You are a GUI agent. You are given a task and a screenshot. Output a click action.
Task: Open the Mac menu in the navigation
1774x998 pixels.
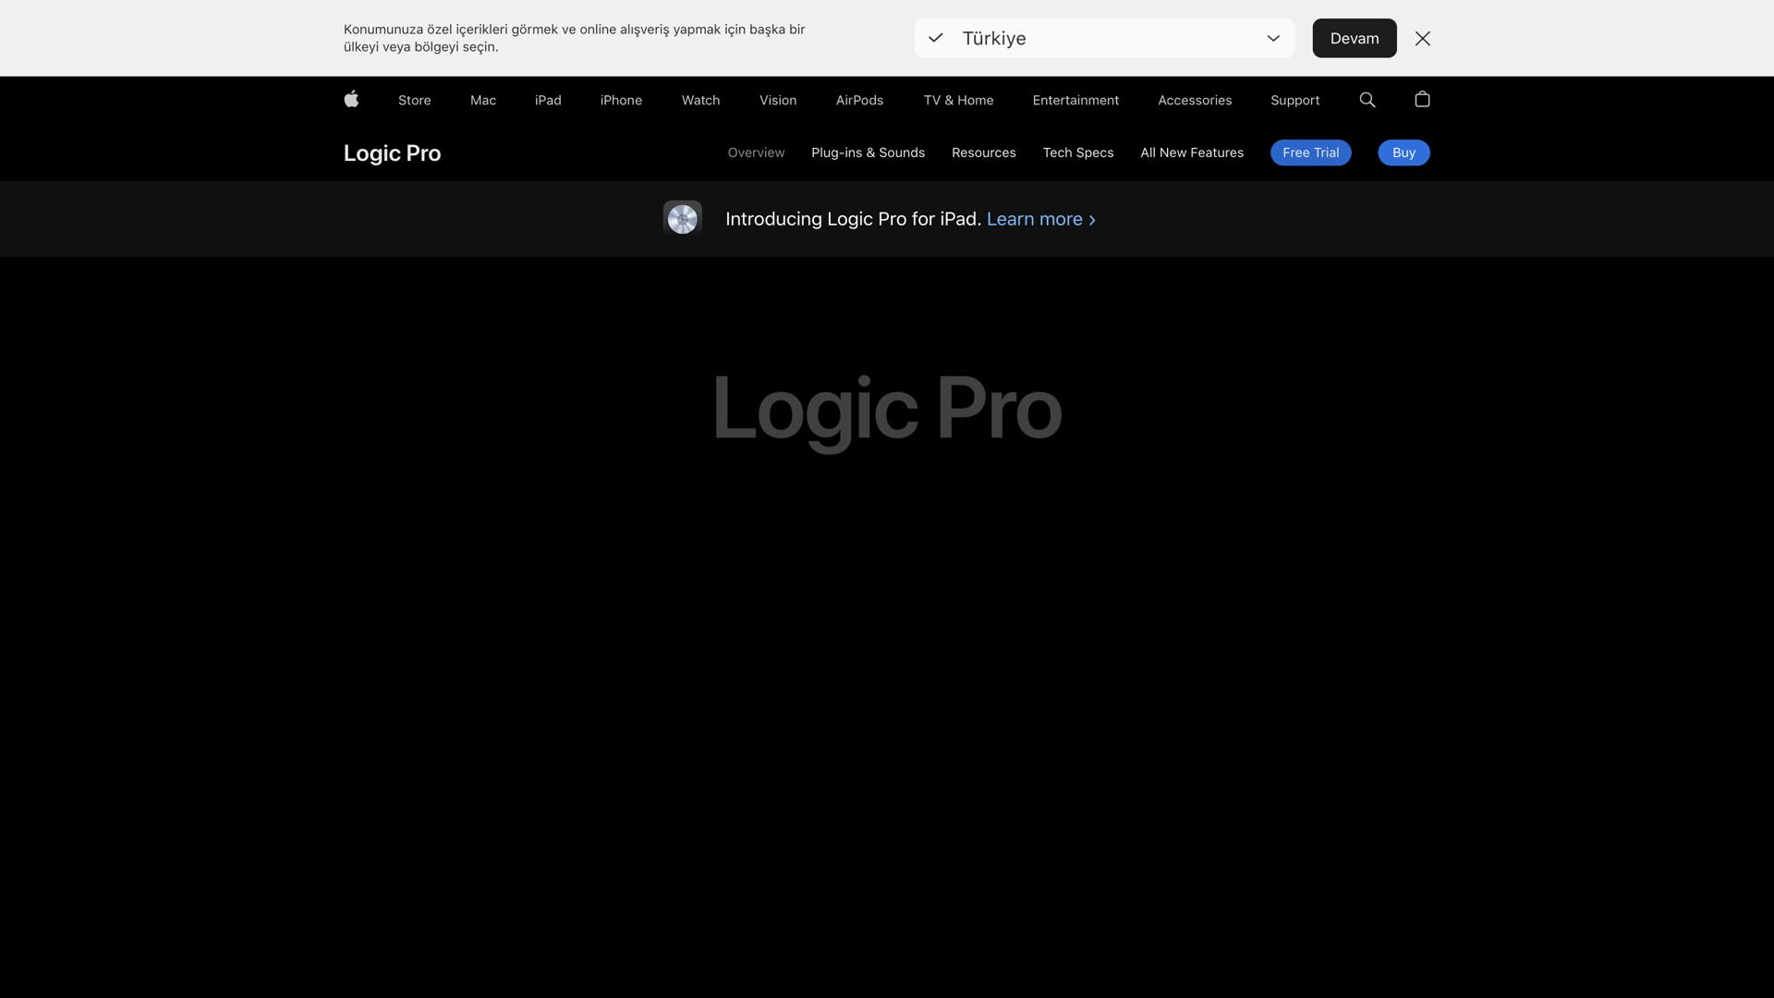[482, 100]
